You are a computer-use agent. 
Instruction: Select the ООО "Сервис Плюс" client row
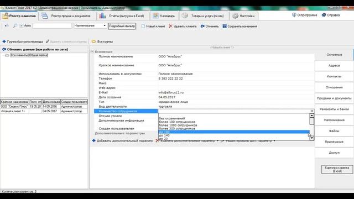pyautogui.click(x=44, y=107)
